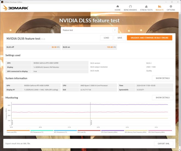Go to HOME label in the navigation

point(117,10)
